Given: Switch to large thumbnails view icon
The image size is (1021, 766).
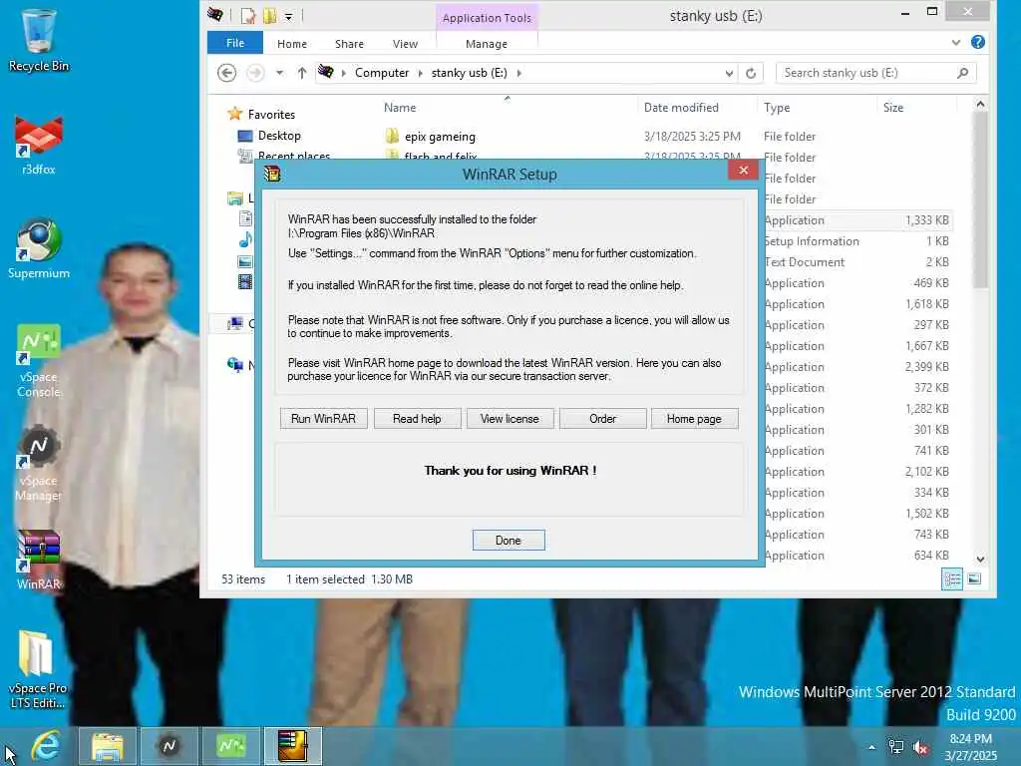Looking at the screenshot, I should click(x=975, y=579).
